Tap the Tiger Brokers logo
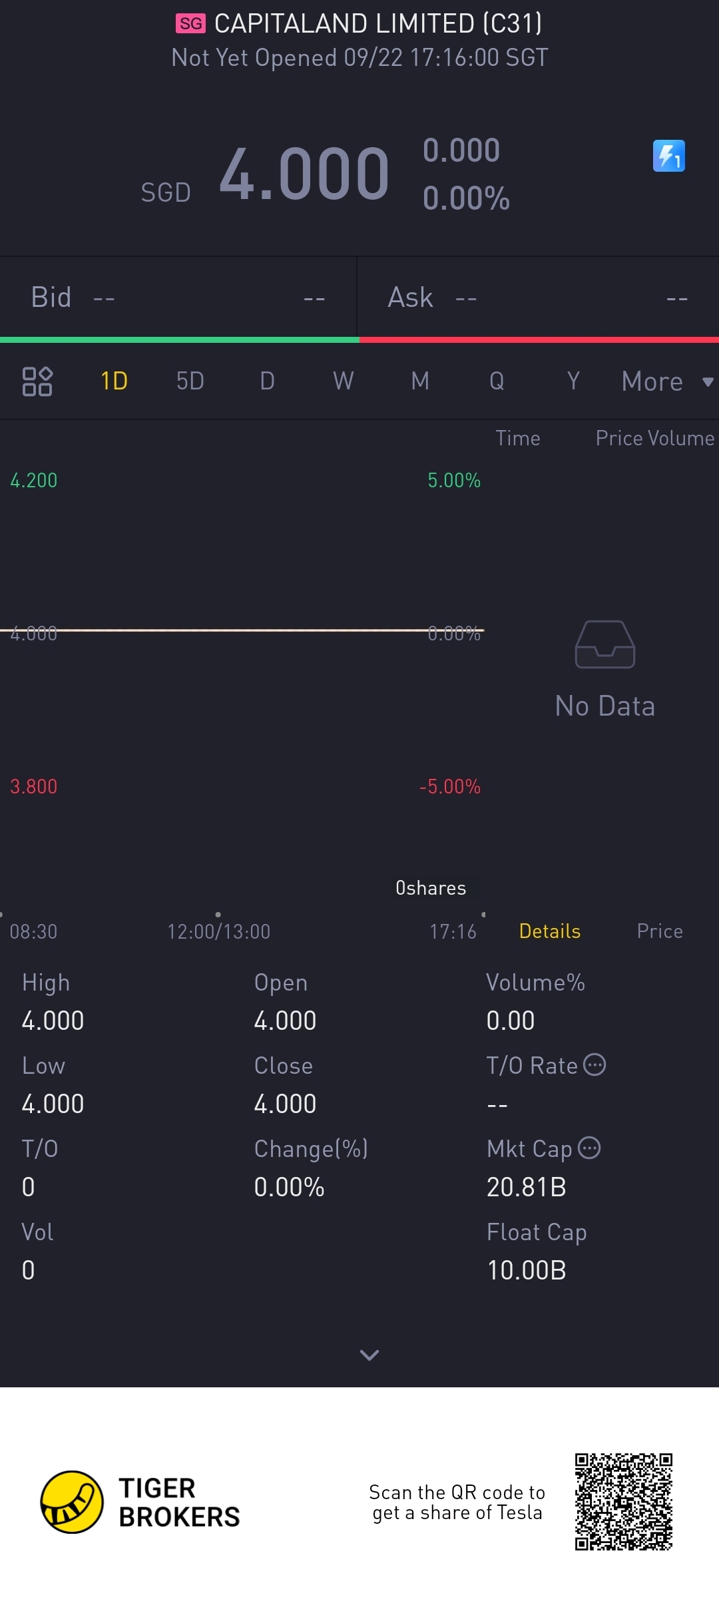Image resolution: width=719 pixels, height=1617 pixels. click(x=72, y=1502)
